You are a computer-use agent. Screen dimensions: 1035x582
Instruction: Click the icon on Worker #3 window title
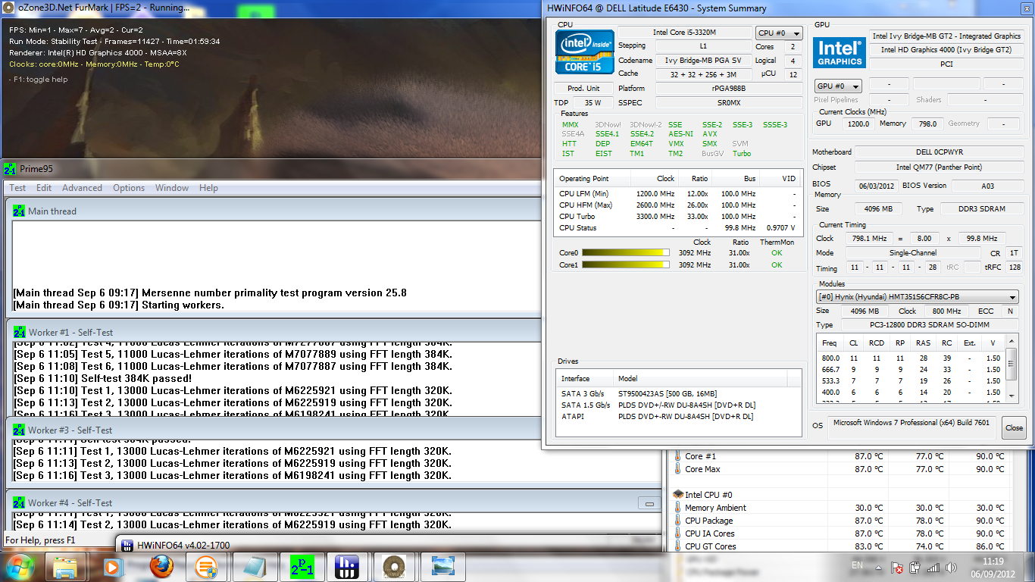(x=19, y=430)
